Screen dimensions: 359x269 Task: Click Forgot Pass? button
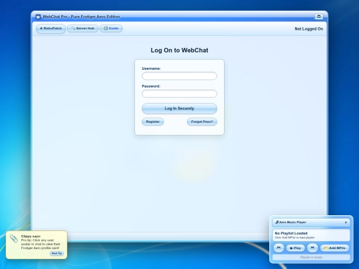[202, 122]
